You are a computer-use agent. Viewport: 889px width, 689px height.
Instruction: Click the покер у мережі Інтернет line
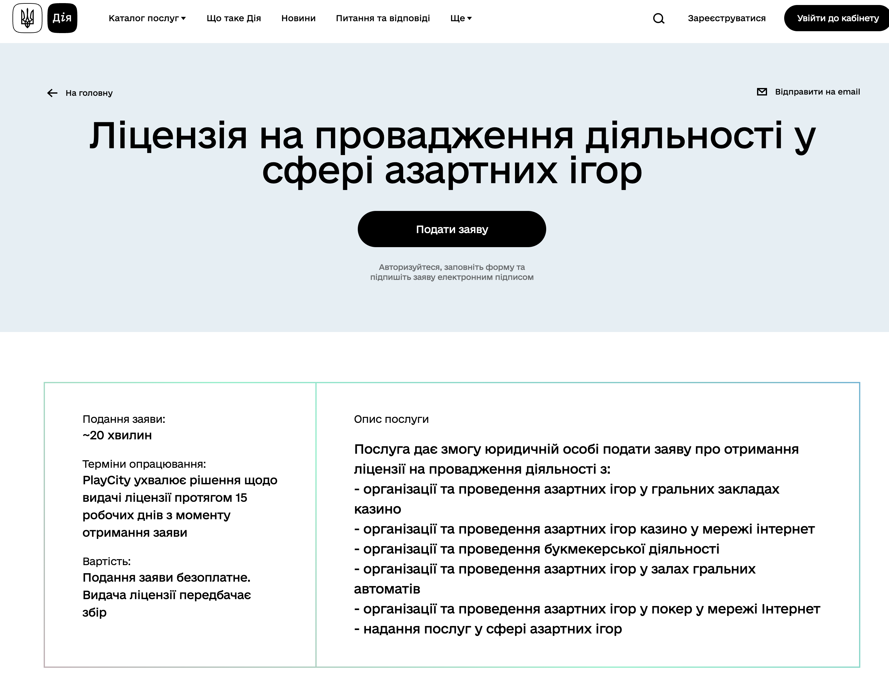(x=587, y=609)
